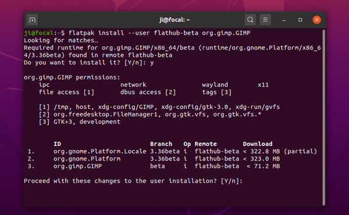Click the 'network' permission text
This screenshot has width=349, height=215.
133,85
